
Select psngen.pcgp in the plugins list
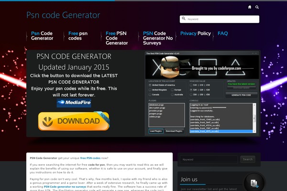[155, 114]
